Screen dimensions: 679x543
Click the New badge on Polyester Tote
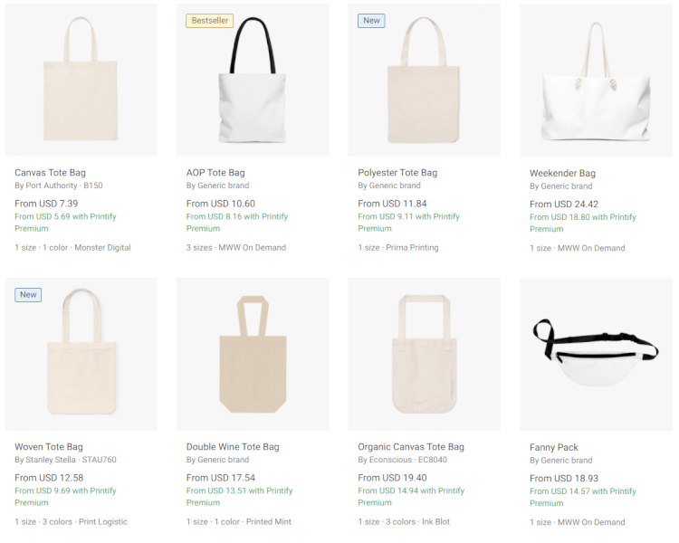371,21
